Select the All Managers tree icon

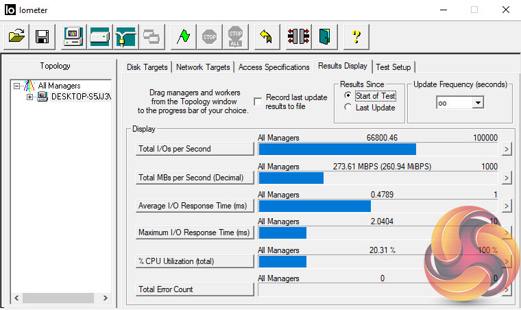tap(29, 86)
